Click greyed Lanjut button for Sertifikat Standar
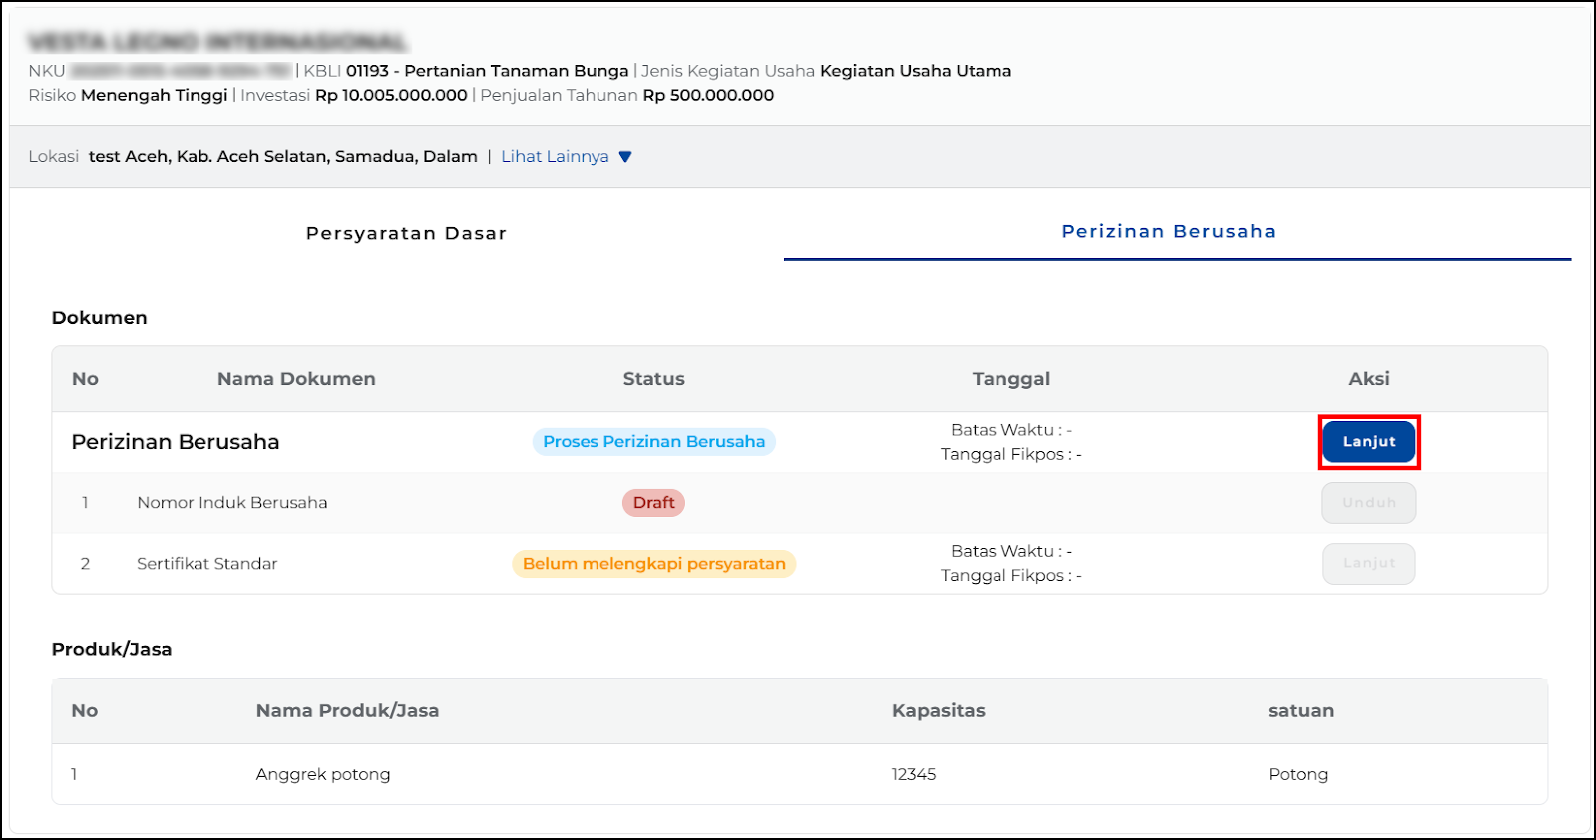Screen dimensions: 1596x840 [x=1368, y=564]
